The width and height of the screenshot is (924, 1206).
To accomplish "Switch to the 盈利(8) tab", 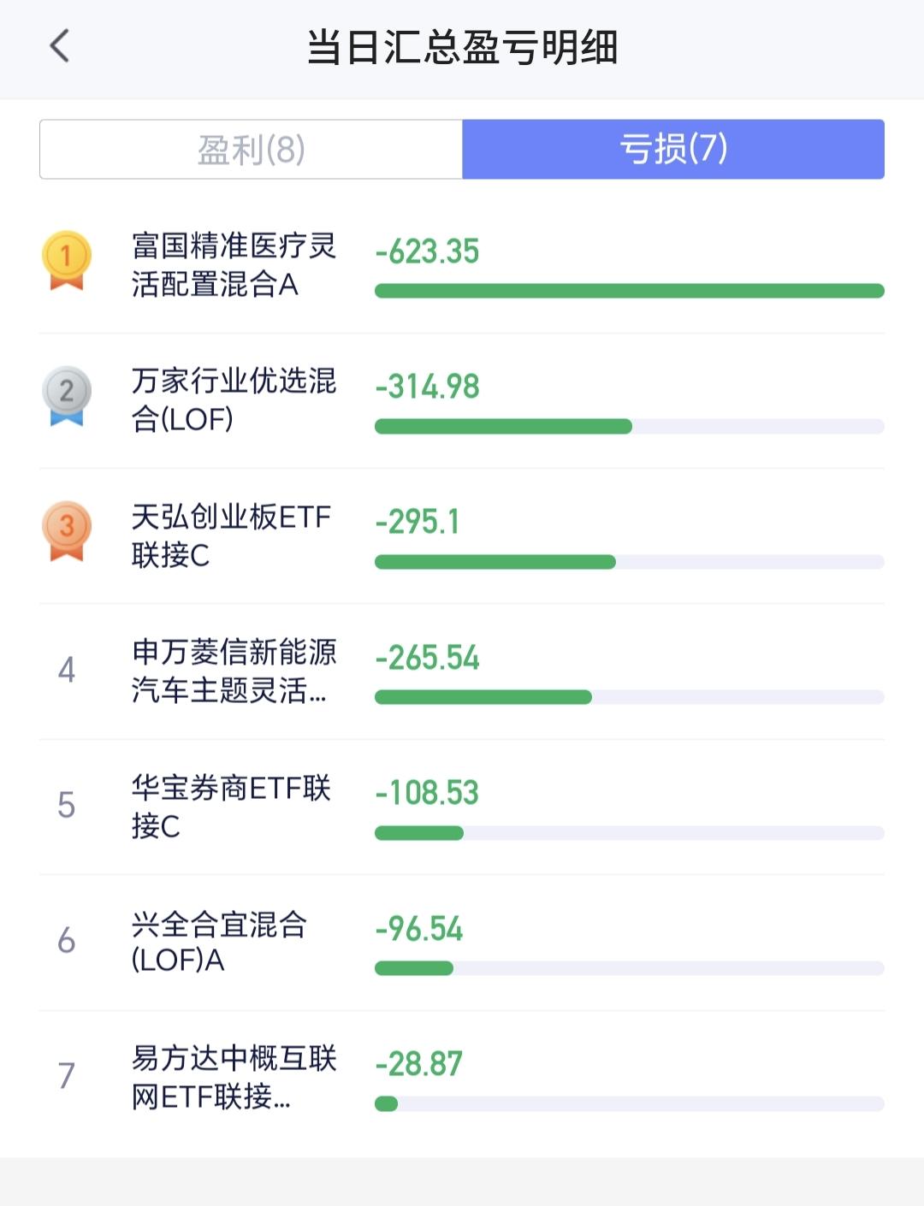I will [251, 150].
